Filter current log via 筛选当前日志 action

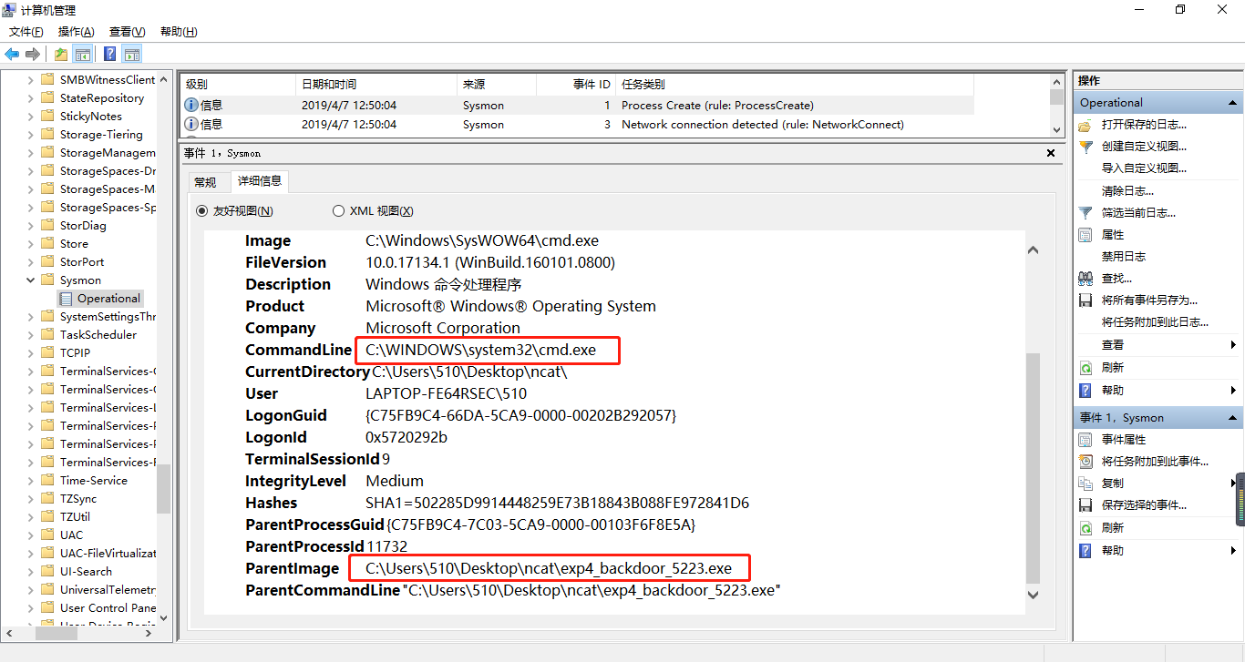(1138, 212)
